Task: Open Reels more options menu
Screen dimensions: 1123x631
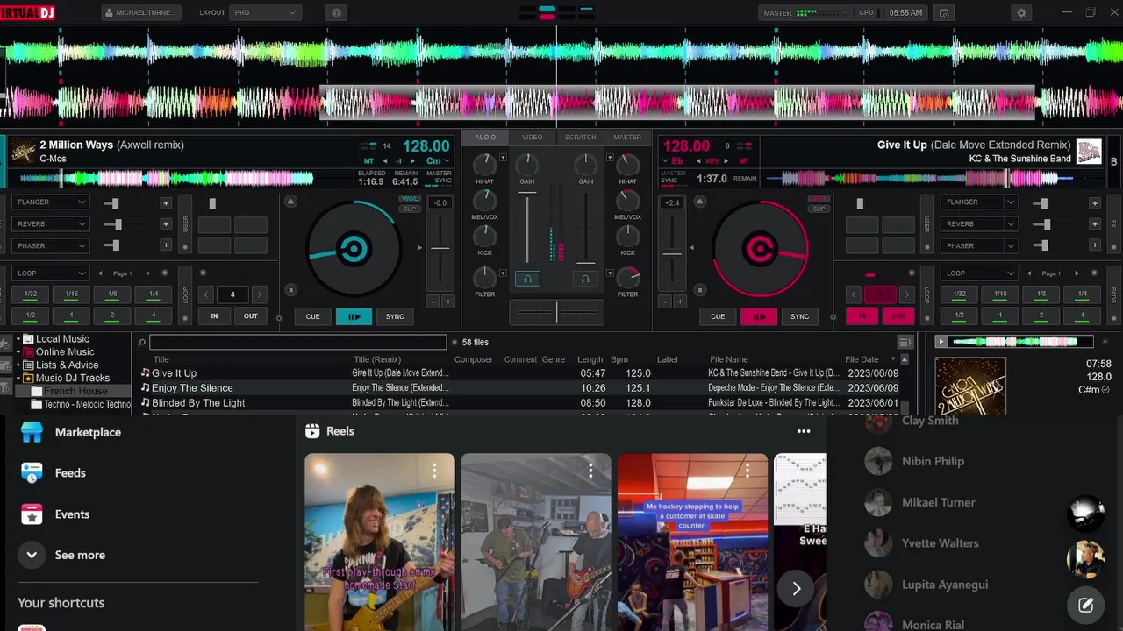Action: [804, 431]
